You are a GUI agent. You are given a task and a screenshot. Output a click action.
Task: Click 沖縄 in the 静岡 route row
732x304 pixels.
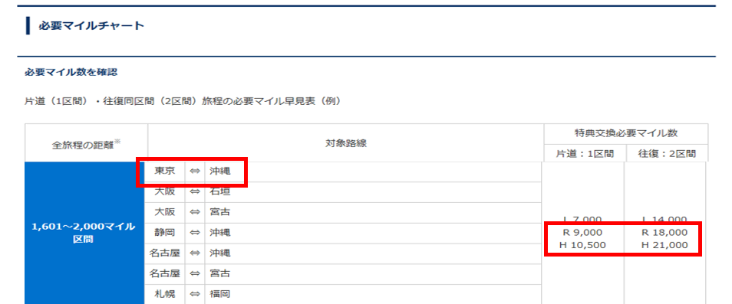pyautogui.click(x=220, y=232)
